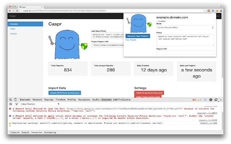Click the console filter funnel icon

pyautogui.click(x=17, y=104)
